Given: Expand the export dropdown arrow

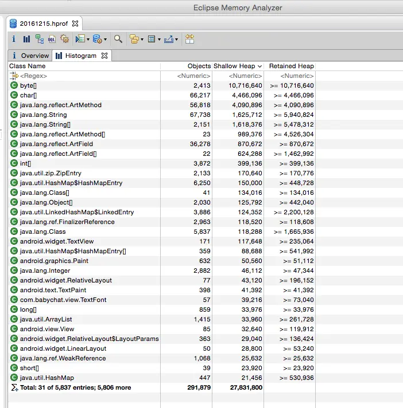Looking at the screenshot, I should click(176, 40).
